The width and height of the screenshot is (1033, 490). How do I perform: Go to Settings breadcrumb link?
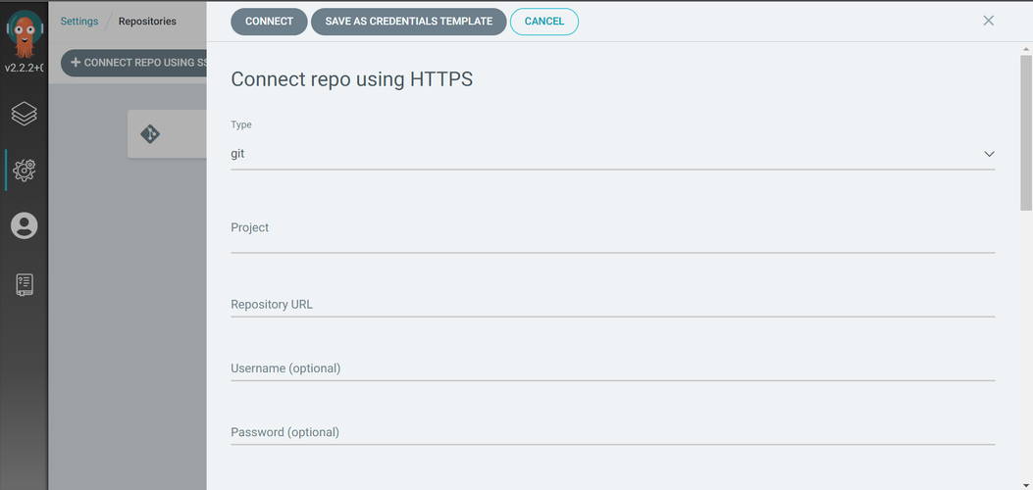(79, 21)
